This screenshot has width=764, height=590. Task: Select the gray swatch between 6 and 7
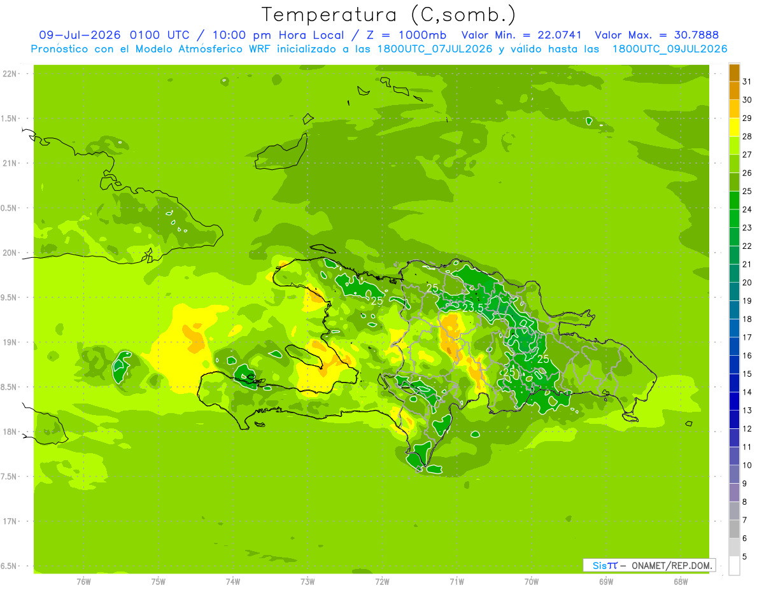pyautogui.click(x=734, y=529)
